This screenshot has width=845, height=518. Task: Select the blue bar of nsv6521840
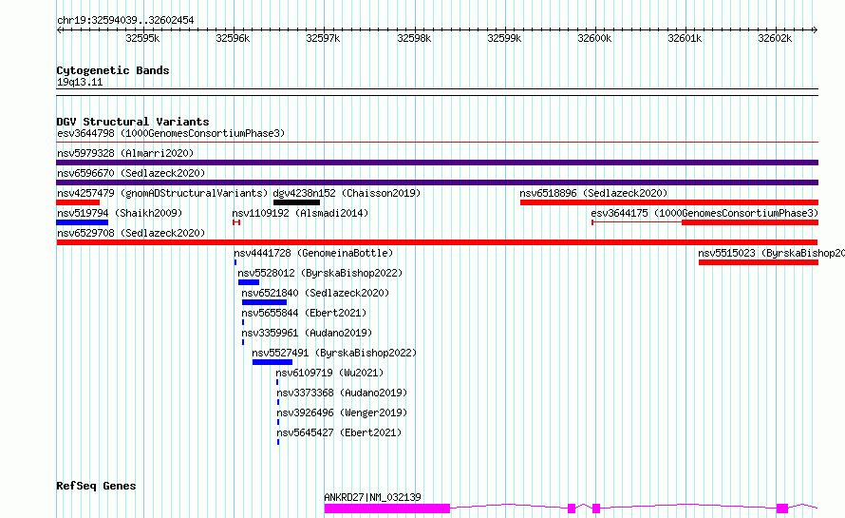click(x=264, y=302)
